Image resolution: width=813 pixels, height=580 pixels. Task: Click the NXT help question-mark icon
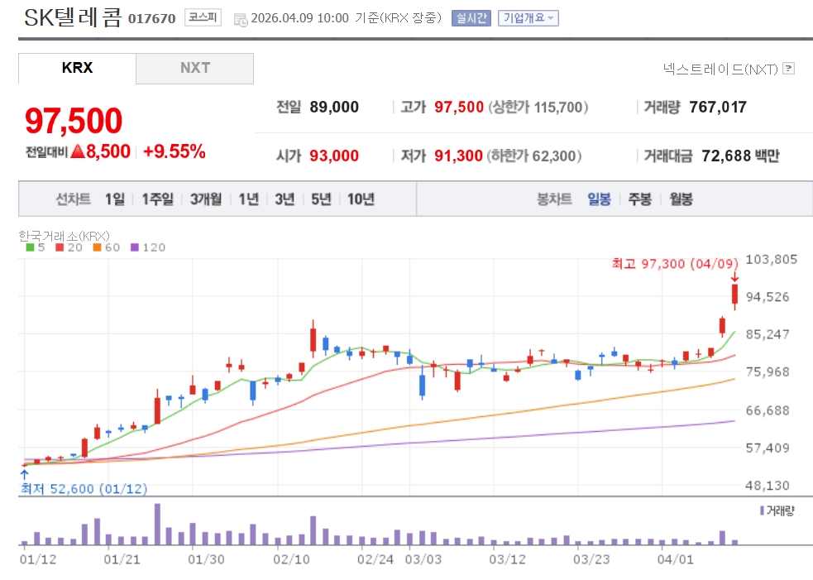click(x=788, y=69)
